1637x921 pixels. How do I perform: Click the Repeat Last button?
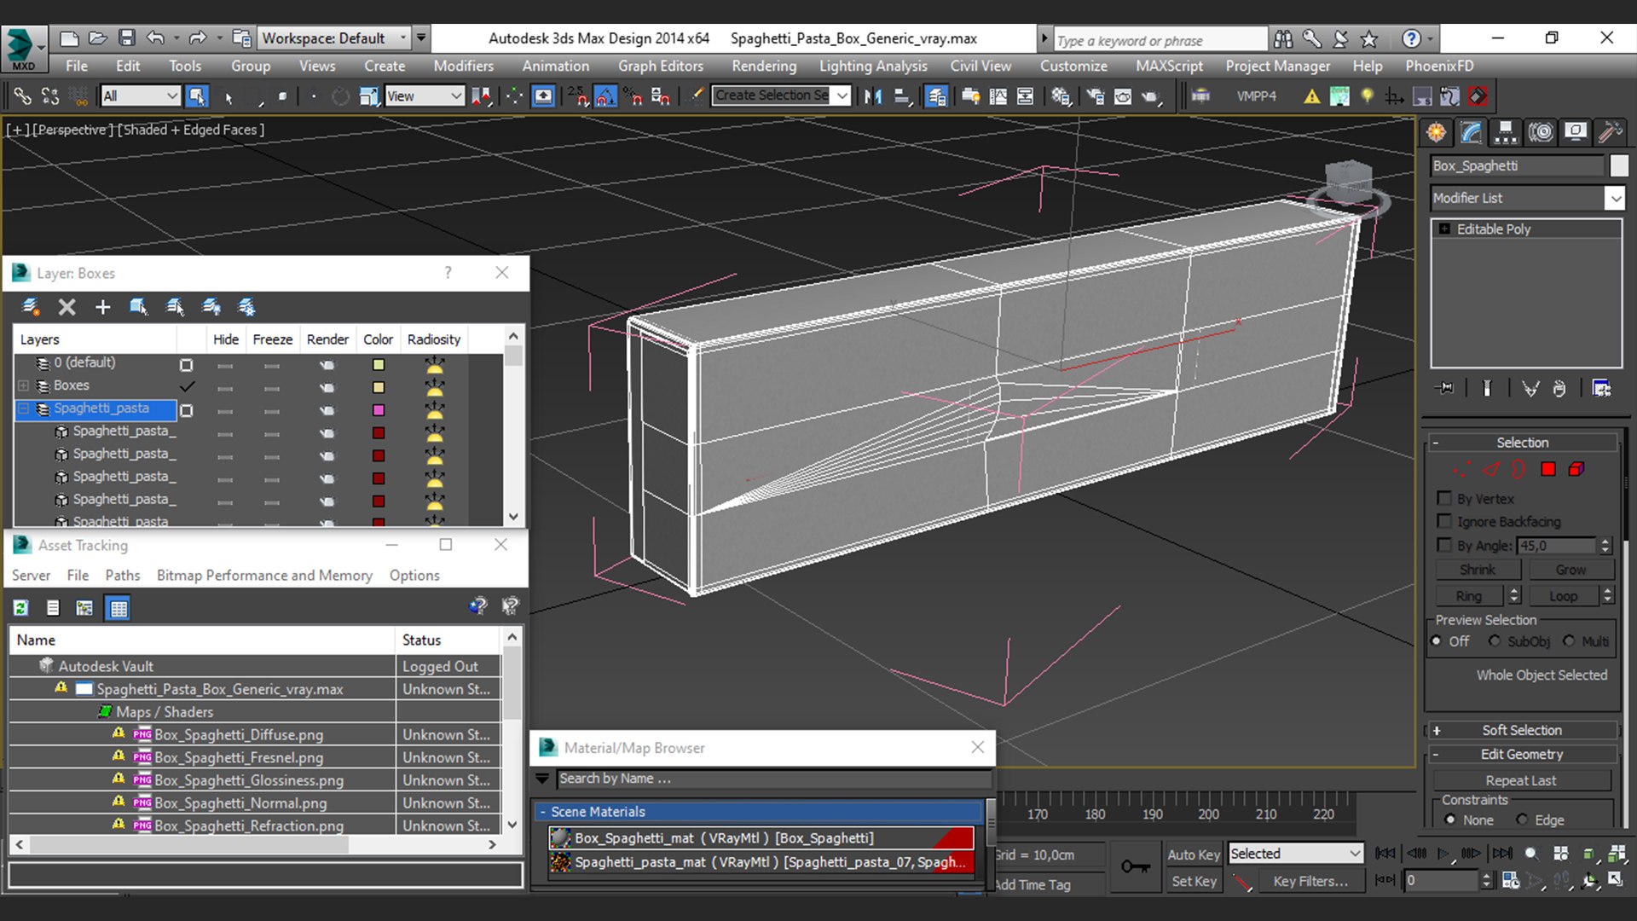1521,780
